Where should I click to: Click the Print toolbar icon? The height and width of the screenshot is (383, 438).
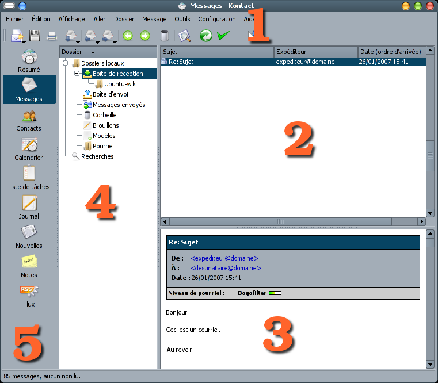(x=52, y=36)
